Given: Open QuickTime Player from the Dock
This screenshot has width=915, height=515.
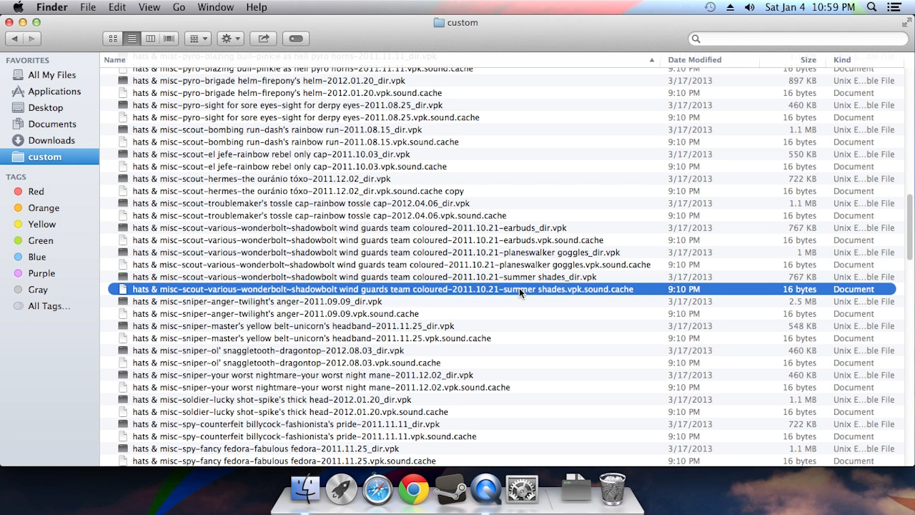Looking at the screenshot, I should (x=486, y=490).
